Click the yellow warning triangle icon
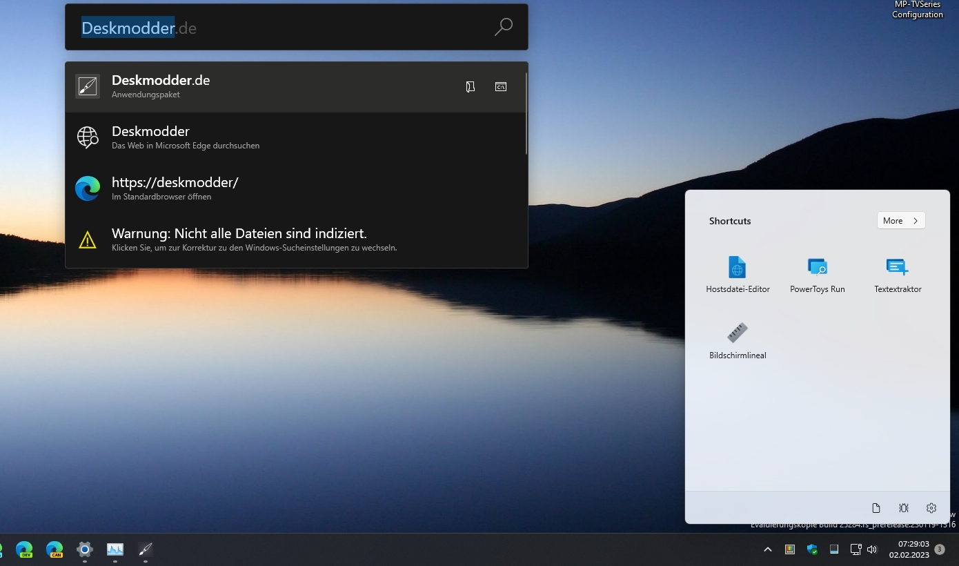 click(88, 240)
